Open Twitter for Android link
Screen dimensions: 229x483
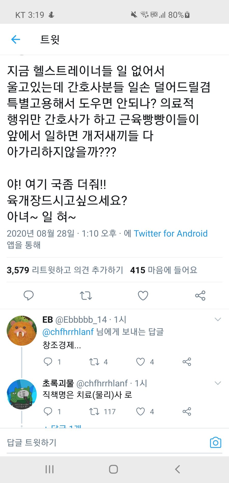[x=170, y=233]
